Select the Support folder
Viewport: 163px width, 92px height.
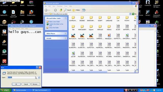pyautogui.click(x=91, y=28)
